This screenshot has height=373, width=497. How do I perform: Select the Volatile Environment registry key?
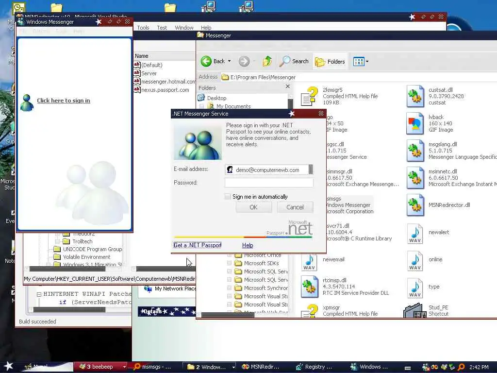pyautogui.click(x=86, y=257)
